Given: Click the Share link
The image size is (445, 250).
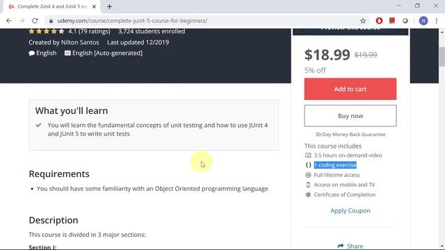Looking at the screenshot, I should (x=355, y=246).
